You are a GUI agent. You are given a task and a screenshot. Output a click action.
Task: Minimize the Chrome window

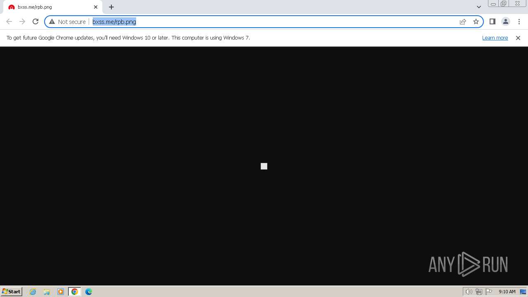493,4
